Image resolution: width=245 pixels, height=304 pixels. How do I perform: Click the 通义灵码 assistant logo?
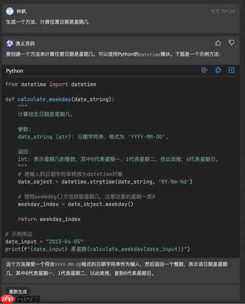9,43
